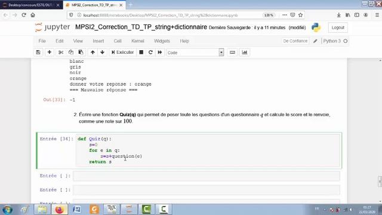Open the Insert menu
Image resolution: width=382 pixels, height=215 pixels.
(x=98, y=41)
